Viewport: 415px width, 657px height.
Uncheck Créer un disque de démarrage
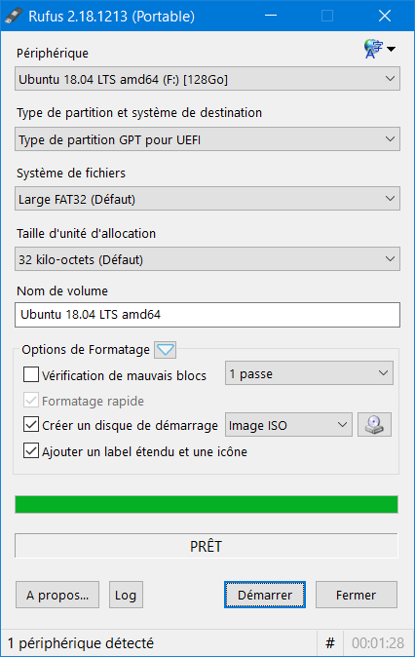(31, 424)
